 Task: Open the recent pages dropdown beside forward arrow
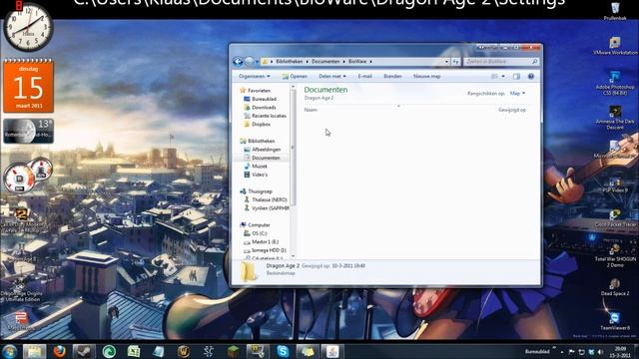click(x=258, y=62)
